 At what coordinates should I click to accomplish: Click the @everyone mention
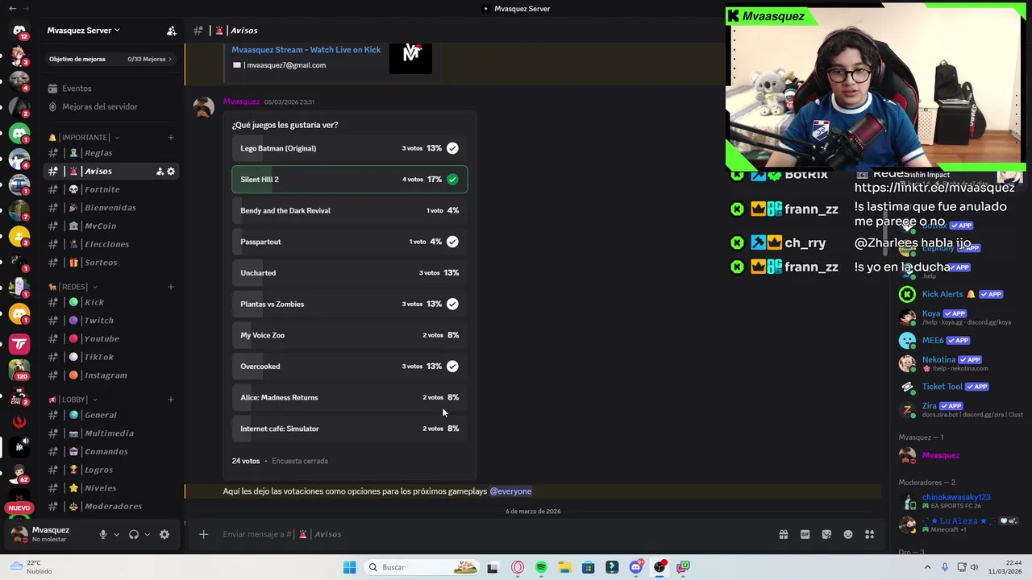click(x=510, y=491)
